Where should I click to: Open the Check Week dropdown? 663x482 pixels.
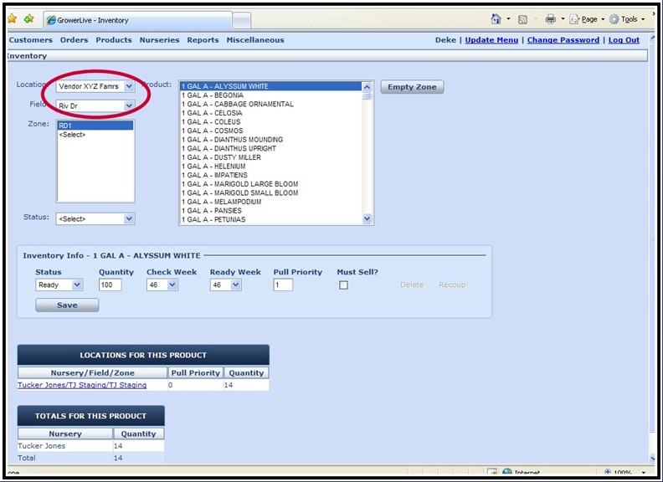point(162,285)
